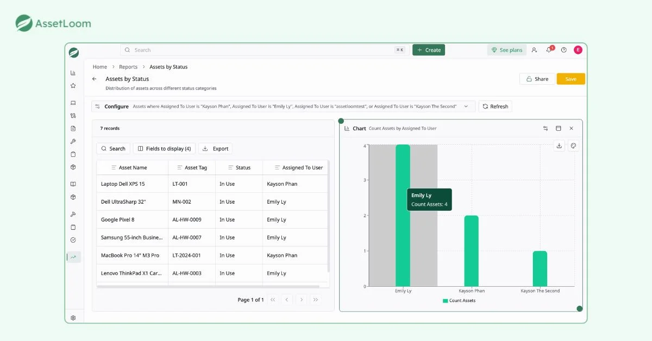Click the Dell UltraSharp 32" cell
The width and height of the screenshot is (652, 341).
tap(133, 202)
